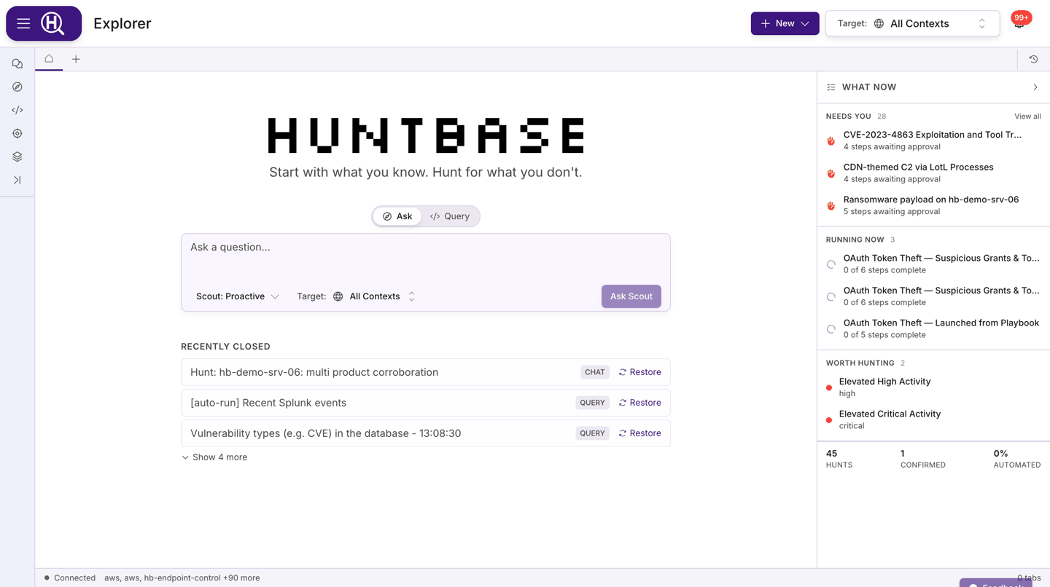Screen dimensions: 1050x587
Task: Open OAuth Token Theft — Launched from Playbook
Action: pos(933,328)
